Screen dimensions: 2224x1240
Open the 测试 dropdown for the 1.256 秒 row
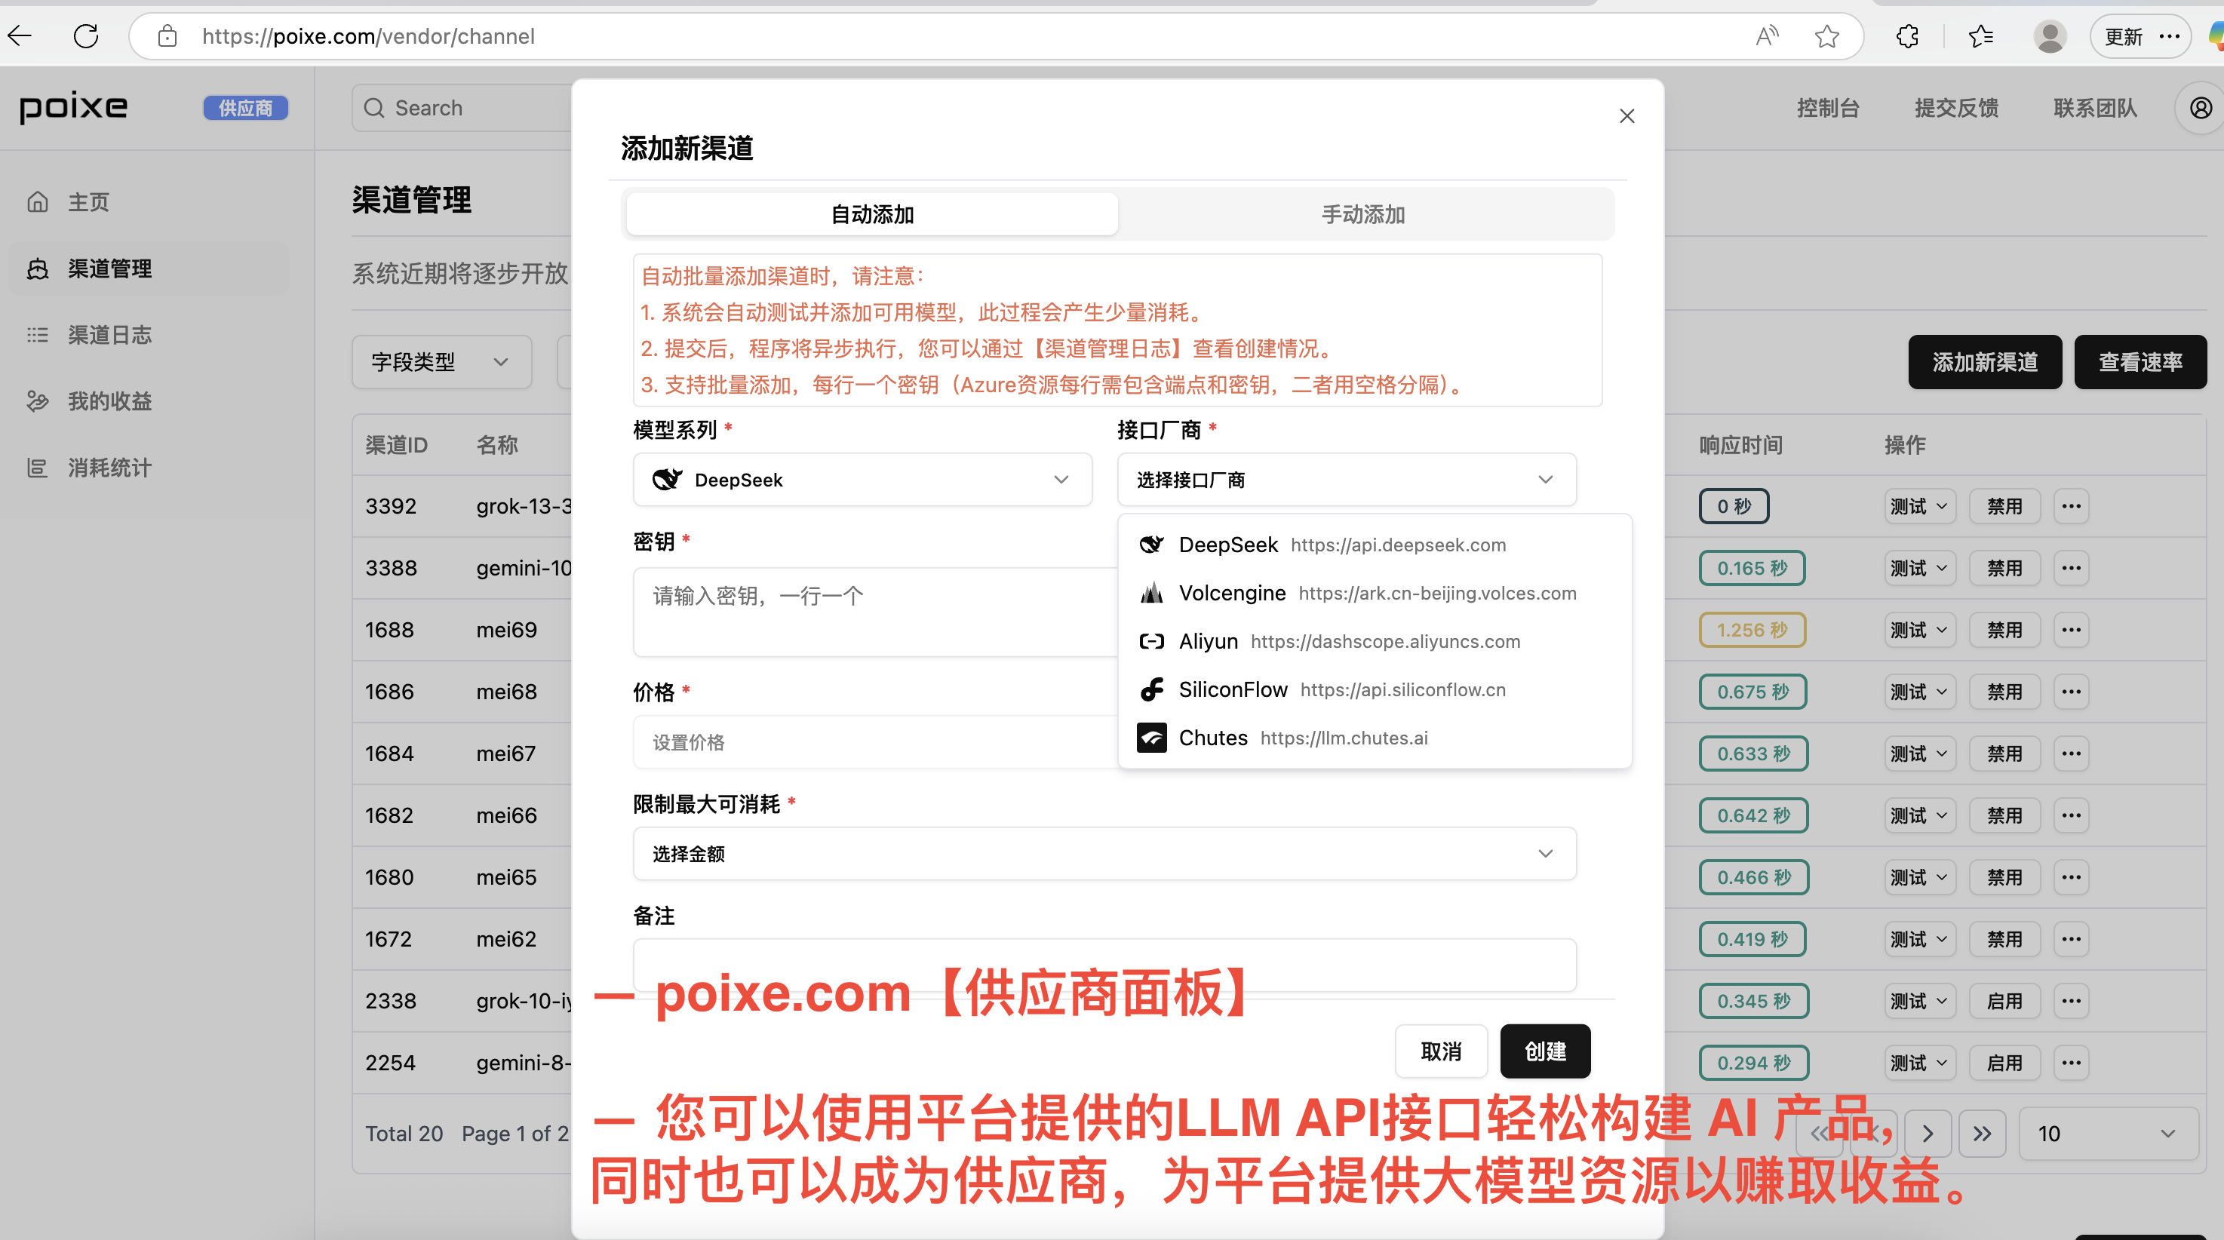coord(1919,630)
